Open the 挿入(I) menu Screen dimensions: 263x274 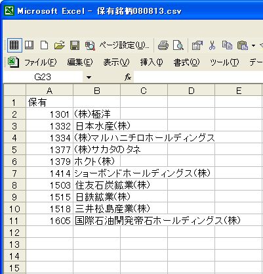tap(152, 62)
